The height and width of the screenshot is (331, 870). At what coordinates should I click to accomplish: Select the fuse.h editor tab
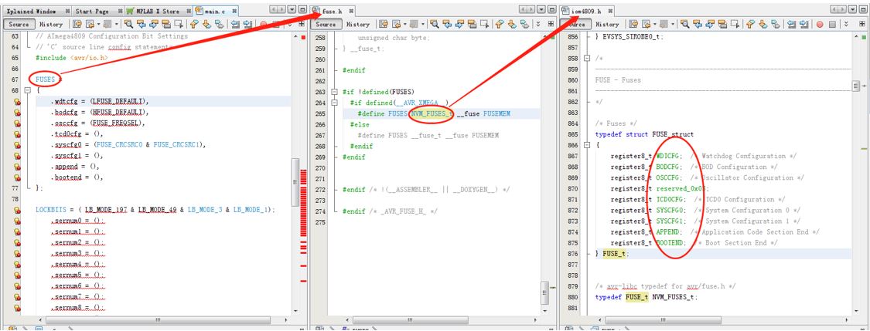[332, 11]
